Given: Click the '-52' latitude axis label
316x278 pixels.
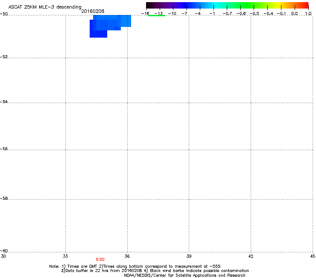Looking at the screenshot, I should tap(4, 57).
